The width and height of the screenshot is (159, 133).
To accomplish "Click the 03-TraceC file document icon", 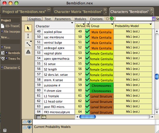I will (2, 26).
